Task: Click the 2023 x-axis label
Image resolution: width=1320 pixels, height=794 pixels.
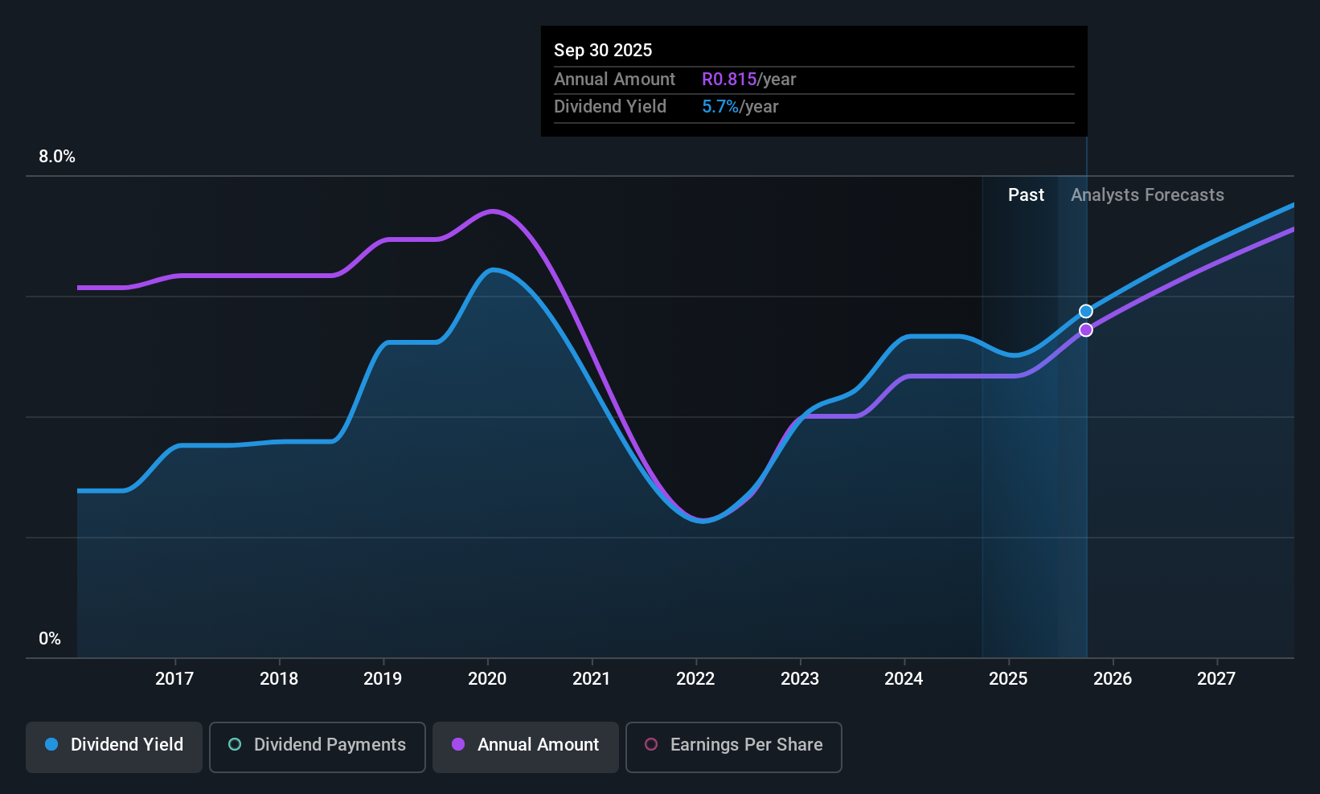Action: 800,679
